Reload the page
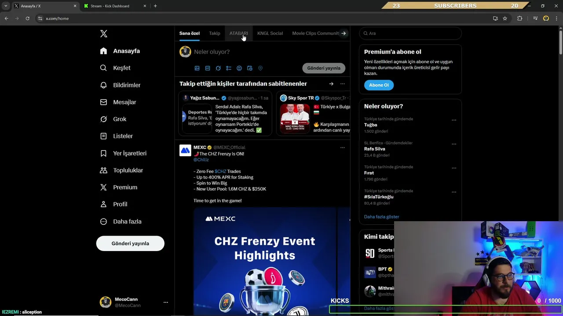This screenshot has width=563, height=316. click(27, 18)
